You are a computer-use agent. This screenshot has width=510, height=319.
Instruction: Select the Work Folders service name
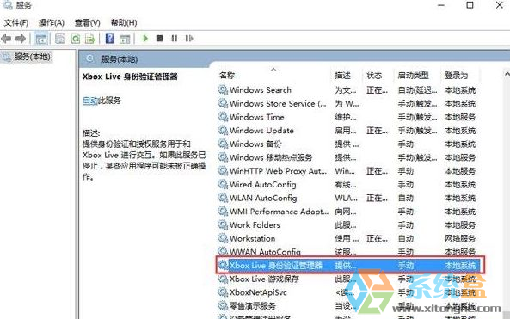click(255, 225)
